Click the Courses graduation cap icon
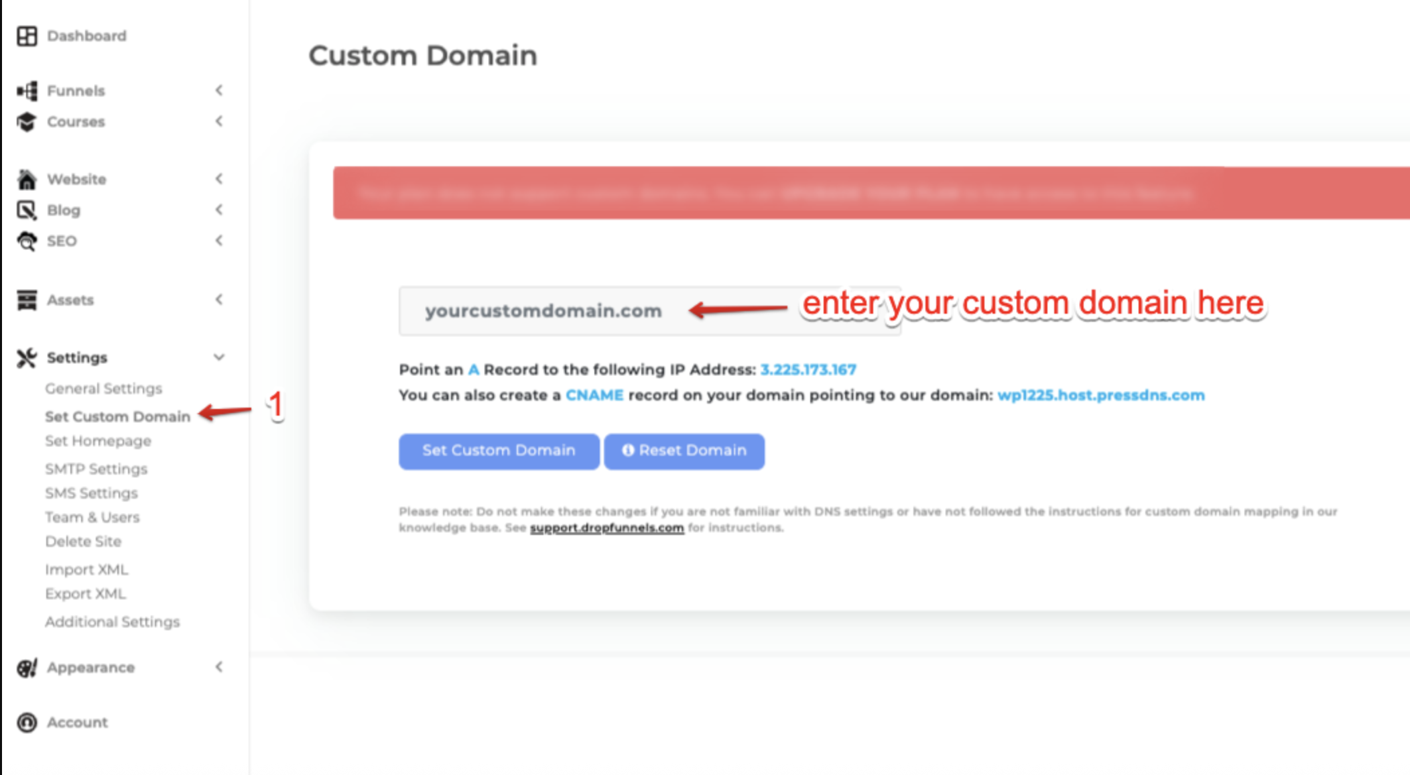This screenshot has height=775, width=1410. coord(27,122)
